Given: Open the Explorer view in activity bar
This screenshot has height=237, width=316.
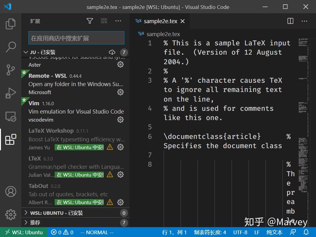Looking at the screenshot, I should click(10, 24).
